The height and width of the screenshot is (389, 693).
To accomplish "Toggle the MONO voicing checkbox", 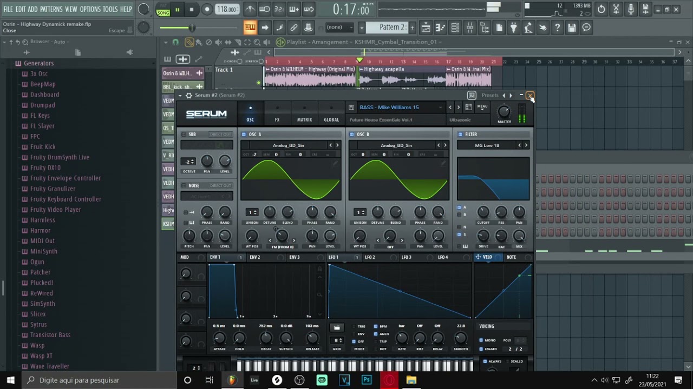I will [481, 340].
